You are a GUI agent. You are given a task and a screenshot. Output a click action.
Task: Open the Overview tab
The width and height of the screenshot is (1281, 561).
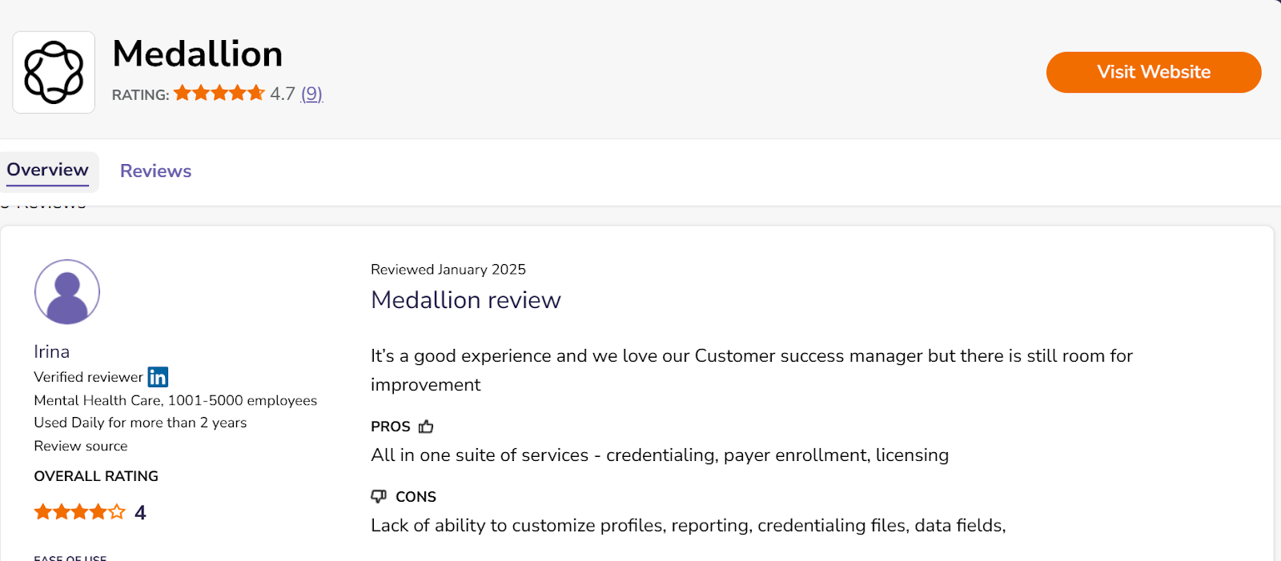(48, 170)
